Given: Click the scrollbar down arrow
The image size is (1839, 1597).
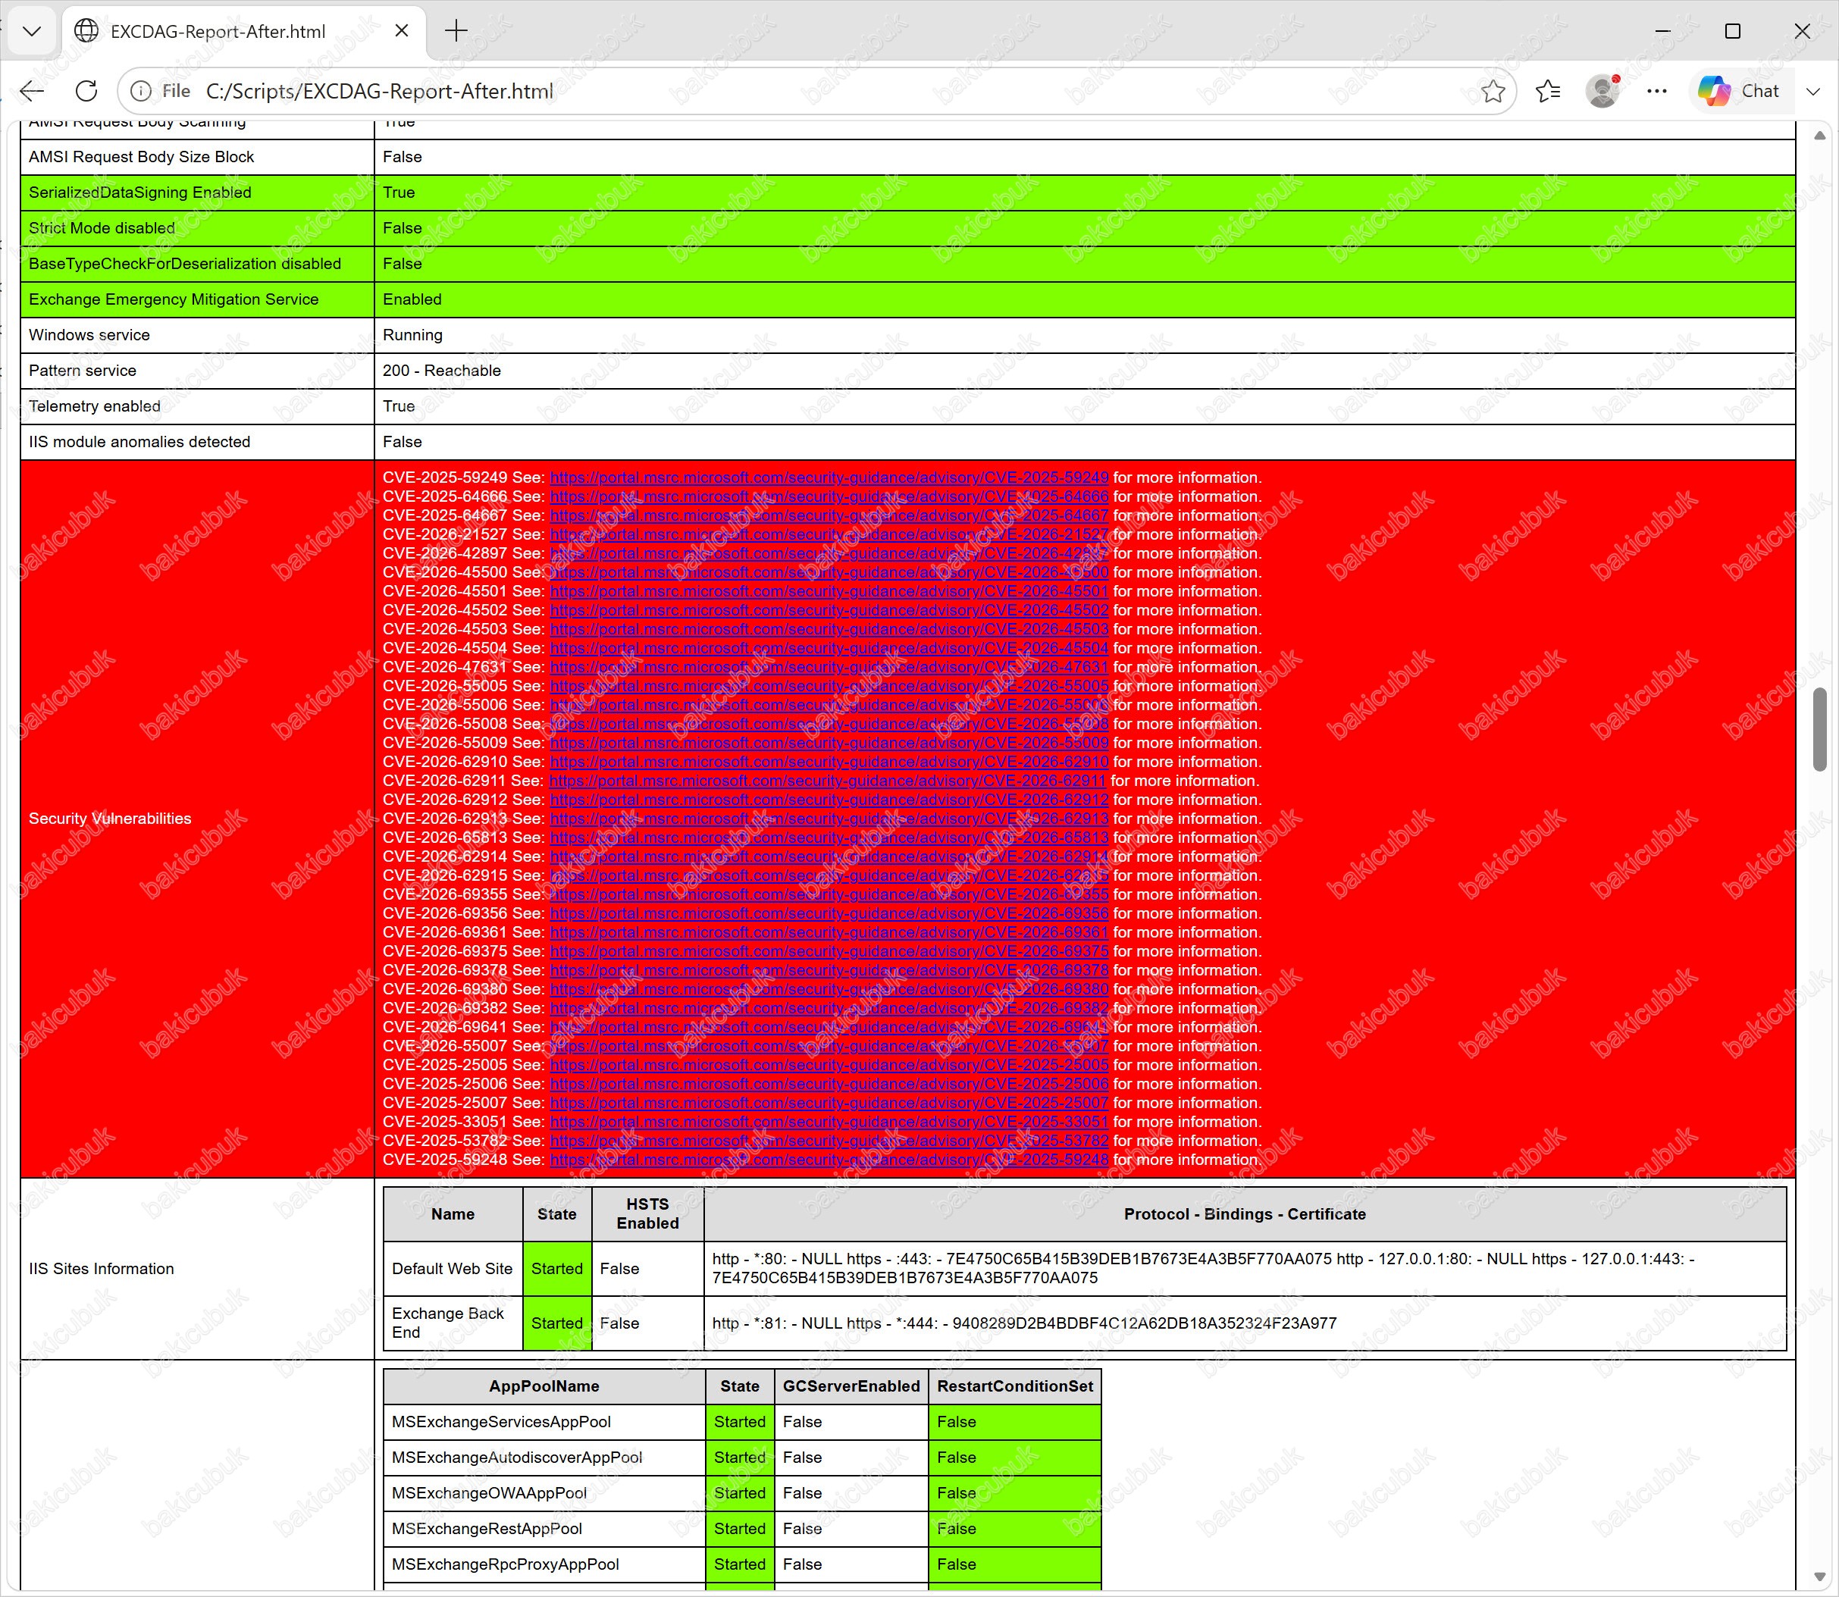Looking at the screenshot, I should (x=1820, y=1577).
